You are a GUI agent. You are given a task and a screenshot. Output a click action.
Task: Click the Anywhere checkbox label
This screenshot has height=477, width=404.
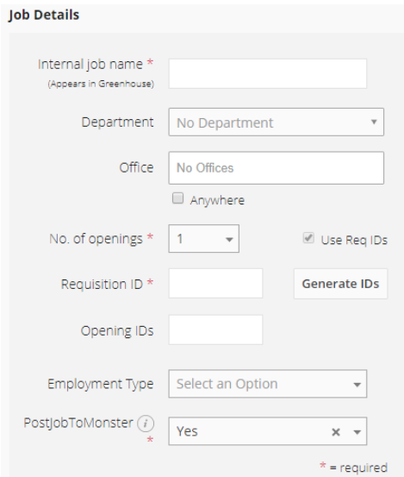(x=217, y=200)
